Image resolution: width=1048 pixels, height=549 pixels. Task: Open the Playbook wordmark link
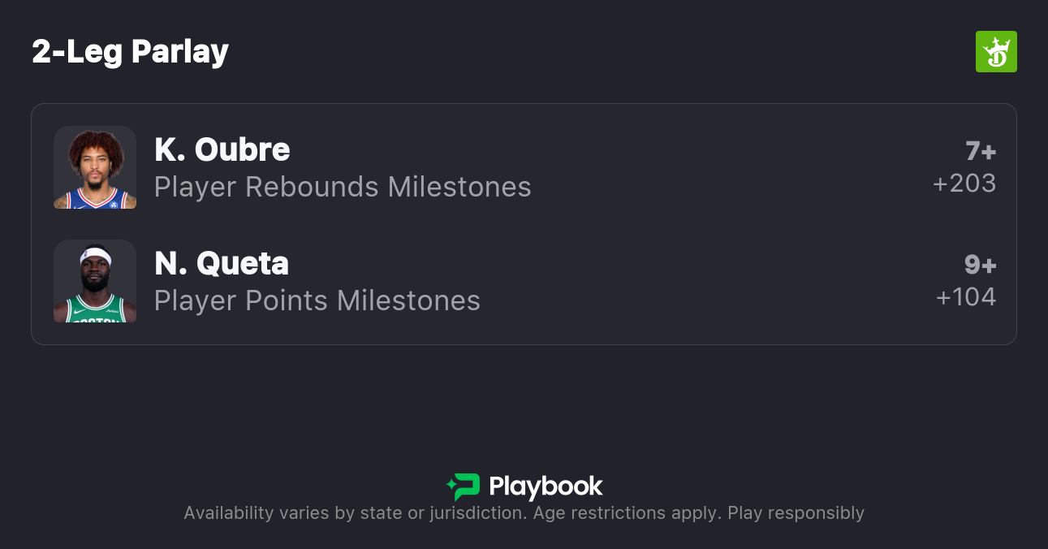546,486
